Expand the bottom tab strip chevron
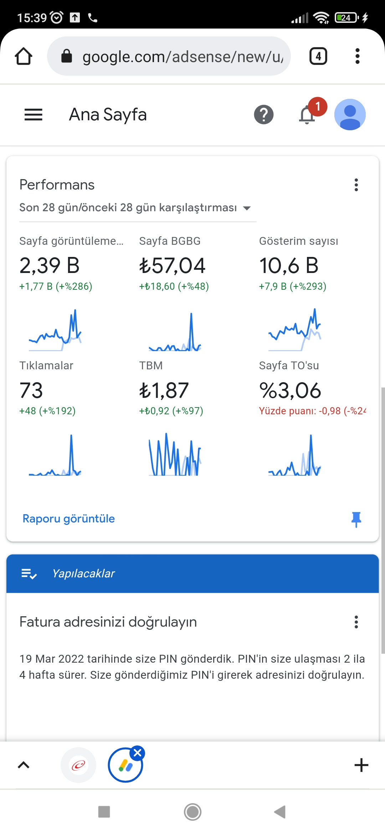Viewport: 385px width, 835px height. [x=24, y=765]
